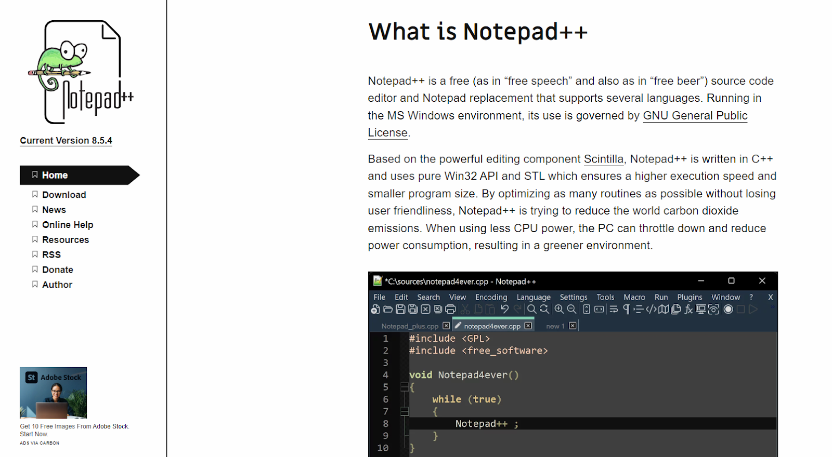Screen dimensions: 832x457
Task: Open the Macro menu
Action: (x=634, y=297)
